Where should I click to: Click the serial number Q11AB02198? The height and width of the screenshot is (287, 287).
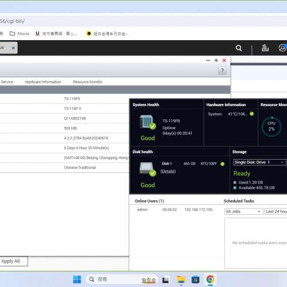tap(75, 118)
